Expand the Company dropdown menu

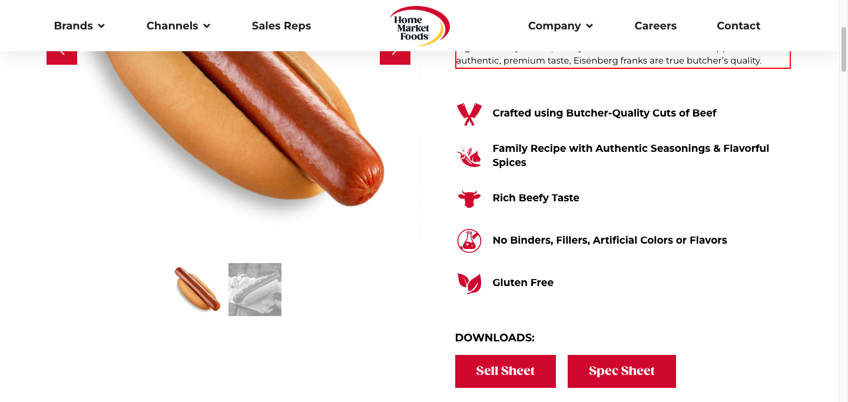point(561,26)
